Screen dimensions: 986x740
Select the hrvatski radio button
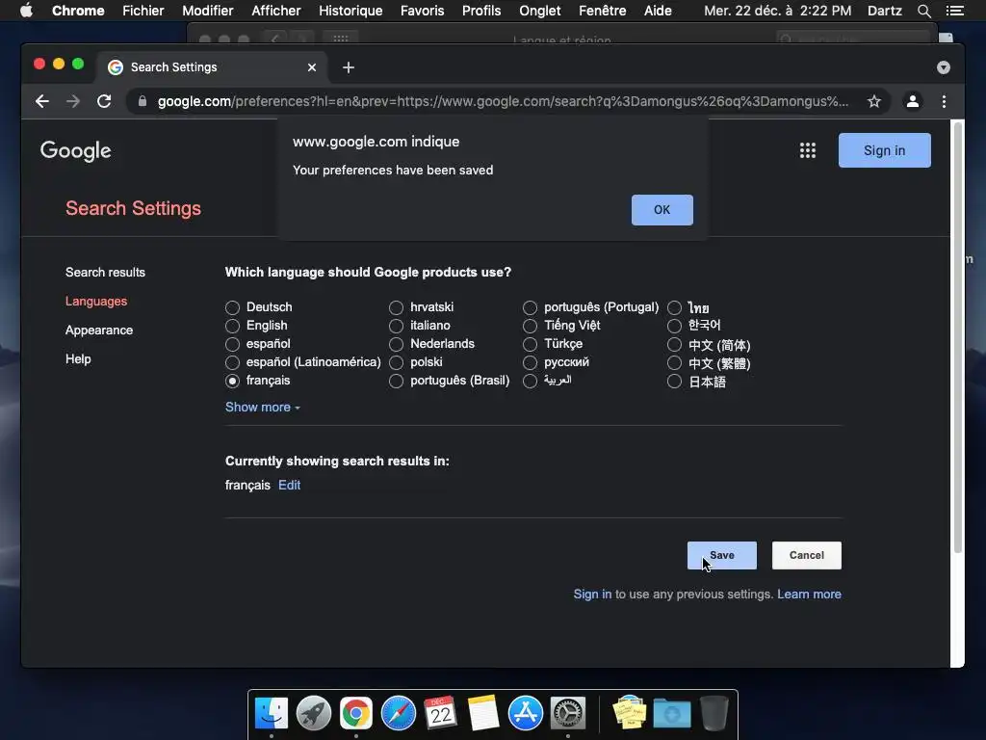click(396, 307)
